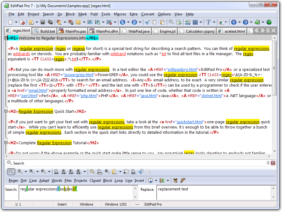
Task: Click in the Search input field
Action: [76, 193]
